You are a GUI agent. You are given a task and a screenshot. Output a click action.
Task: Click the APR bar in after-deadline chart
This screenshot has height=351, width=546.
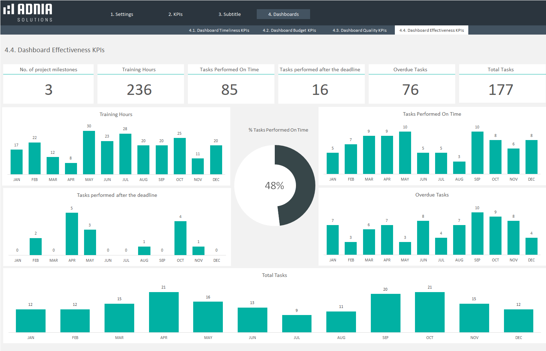click(x=72, y=234)
